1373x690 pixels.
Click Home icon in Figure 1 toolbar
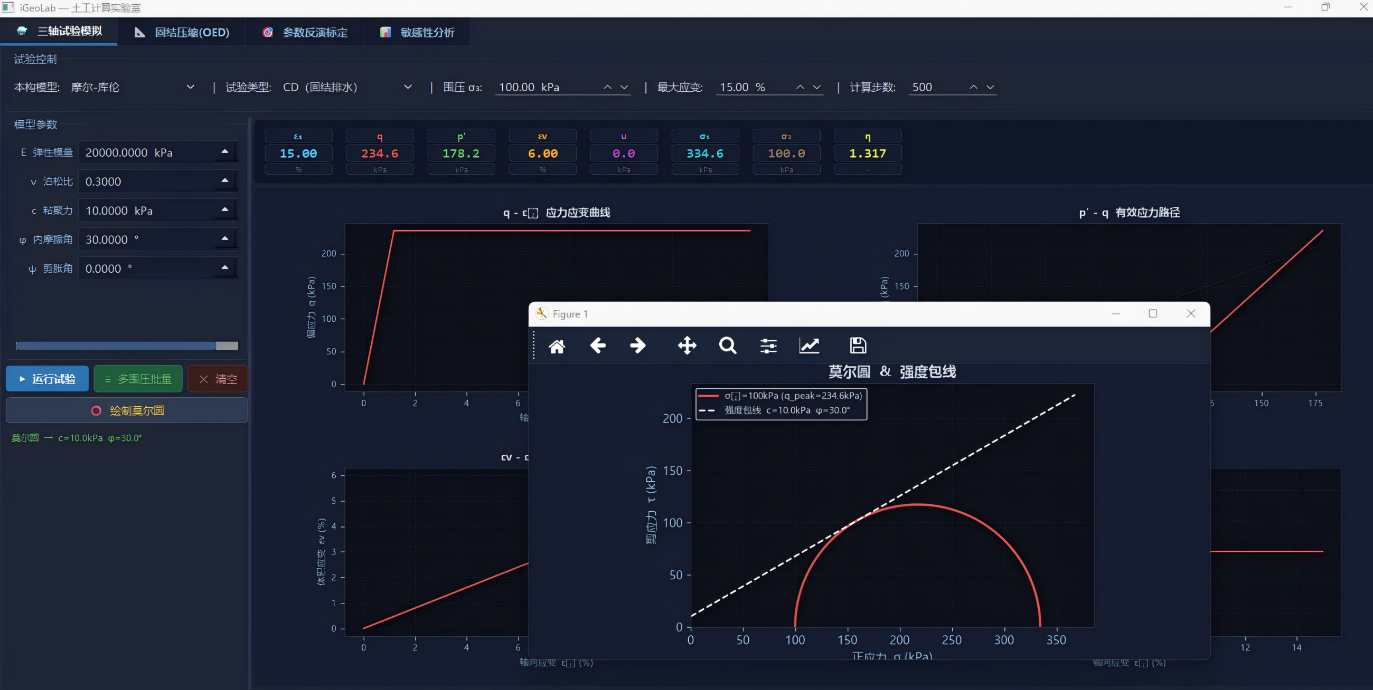point(557,346)
